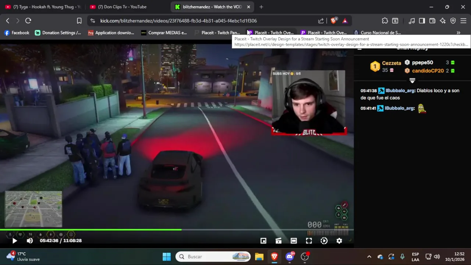Click the emote in IBubbalo_arg's message
The height and width of the screenshot is (265, 471).
(422, 108)
